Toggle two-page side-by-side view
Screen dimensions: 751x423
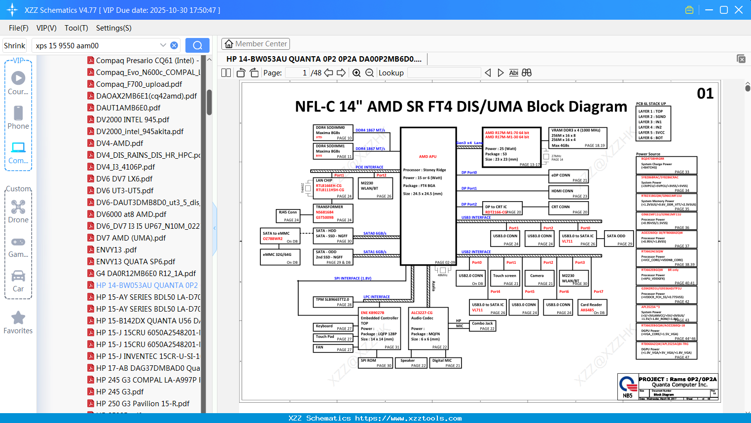tap(226, 72)
